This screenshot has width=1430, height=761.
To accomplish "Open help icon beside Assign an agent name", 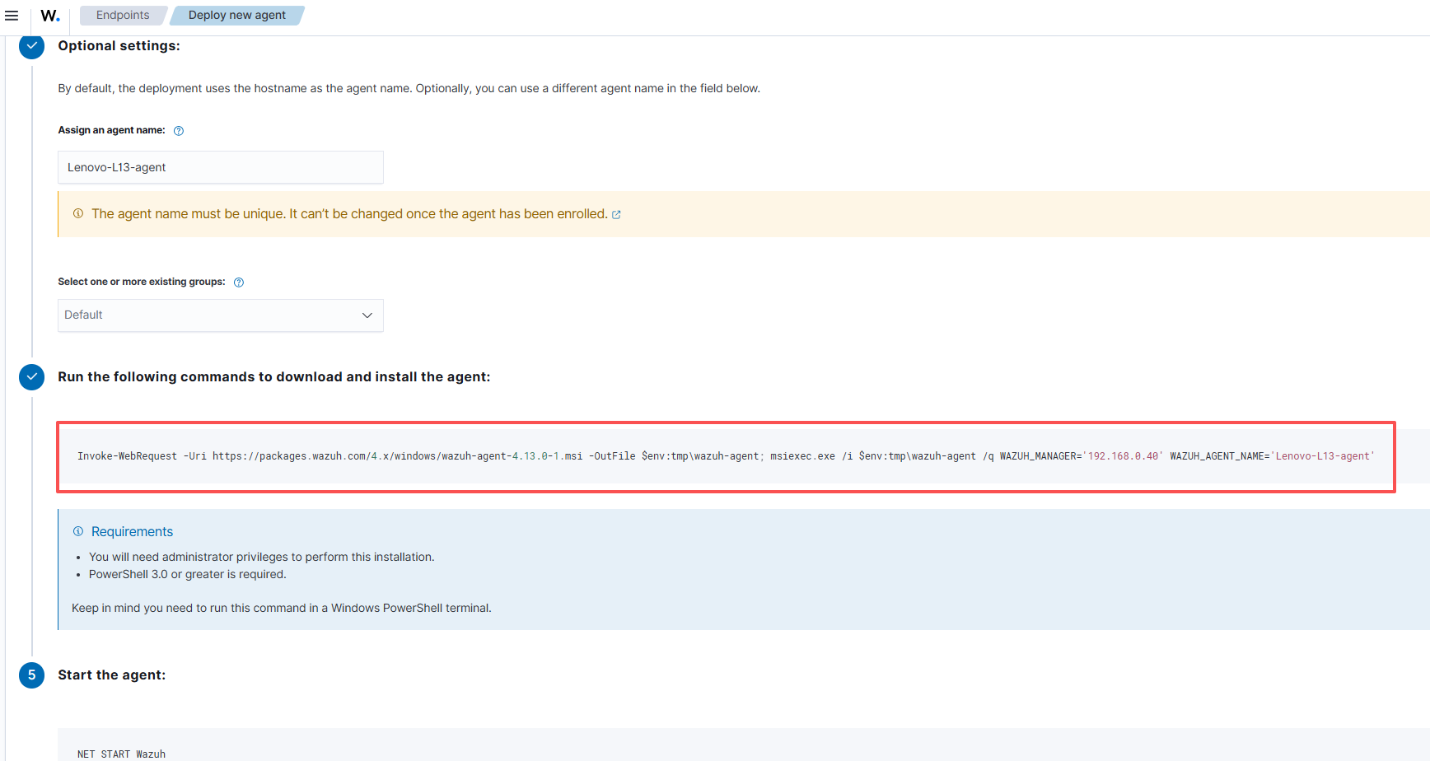I will click(179, 131).
